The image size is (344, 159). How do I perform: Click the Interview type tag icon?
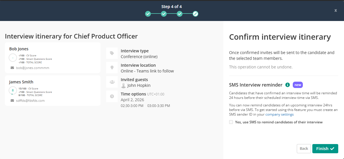point(112,53)
